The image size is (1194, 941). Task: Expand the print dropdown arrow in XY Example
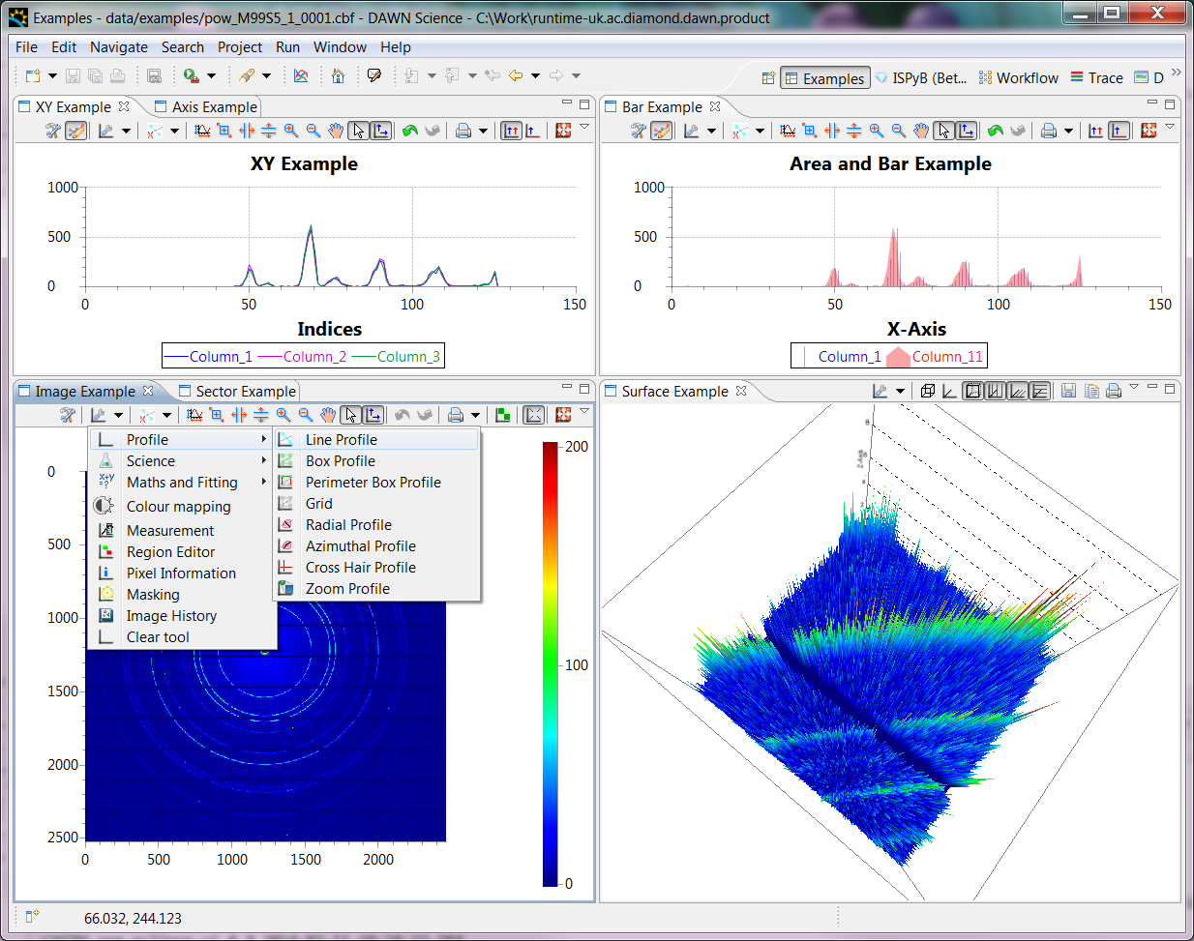click(x=483, y=131)
